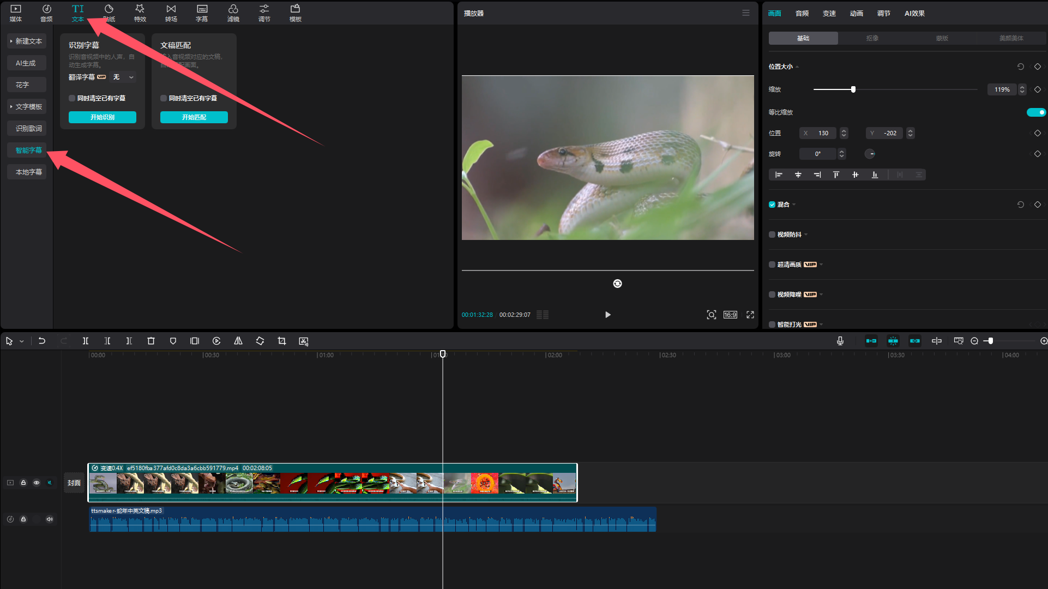This screenshot has height=589, width=1048.
Task: Open the 媒体 media panel icon
Action: coord(16,13)
